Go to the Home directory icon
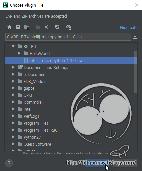This screenshot has width=142, height=171. (9, 27)
